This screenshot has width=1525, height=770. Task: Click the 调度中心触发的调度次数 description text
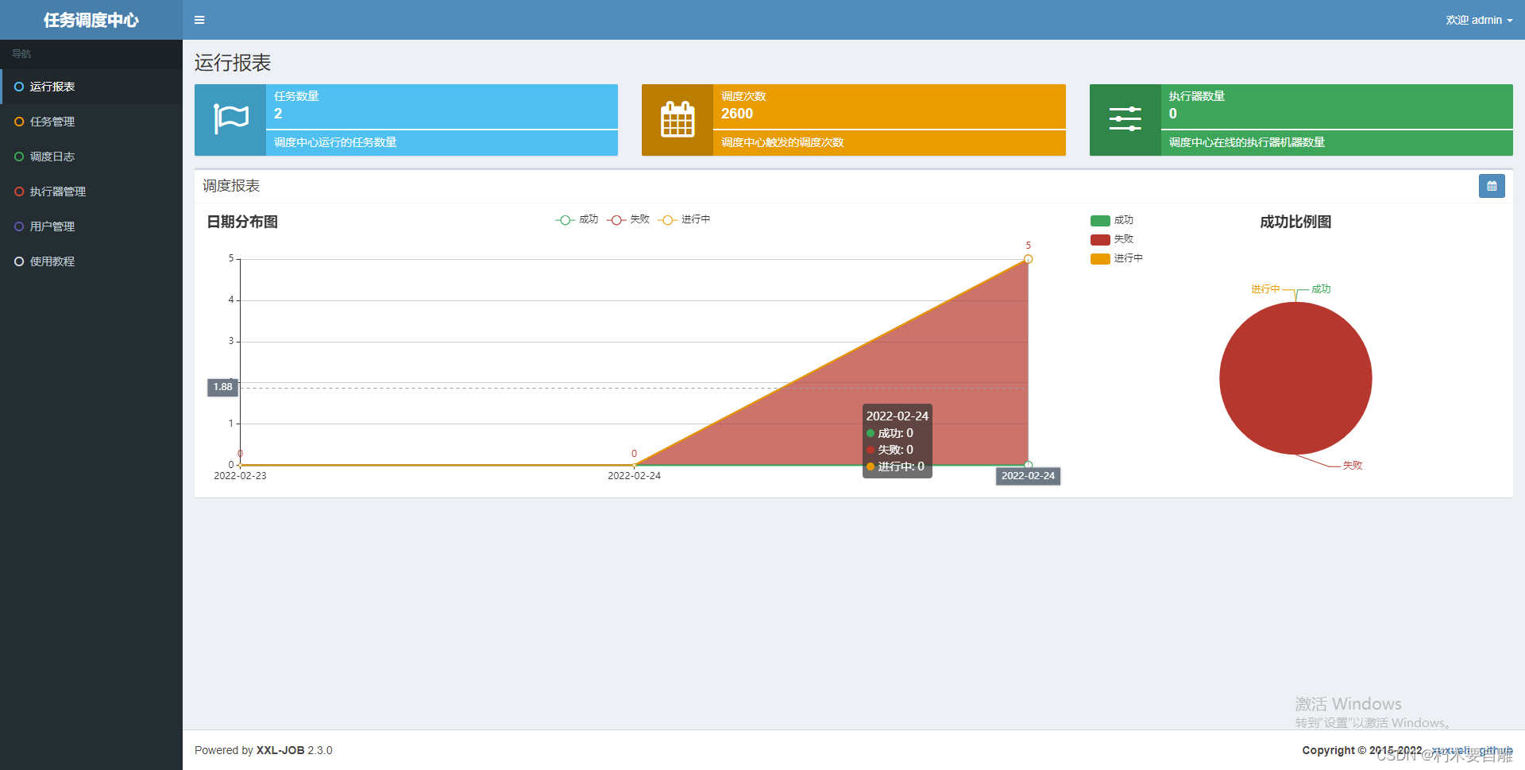782,142
